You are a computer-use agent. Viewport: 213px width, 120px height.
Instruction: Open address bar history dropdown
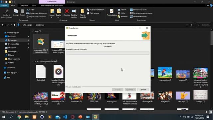click(187, 25)
